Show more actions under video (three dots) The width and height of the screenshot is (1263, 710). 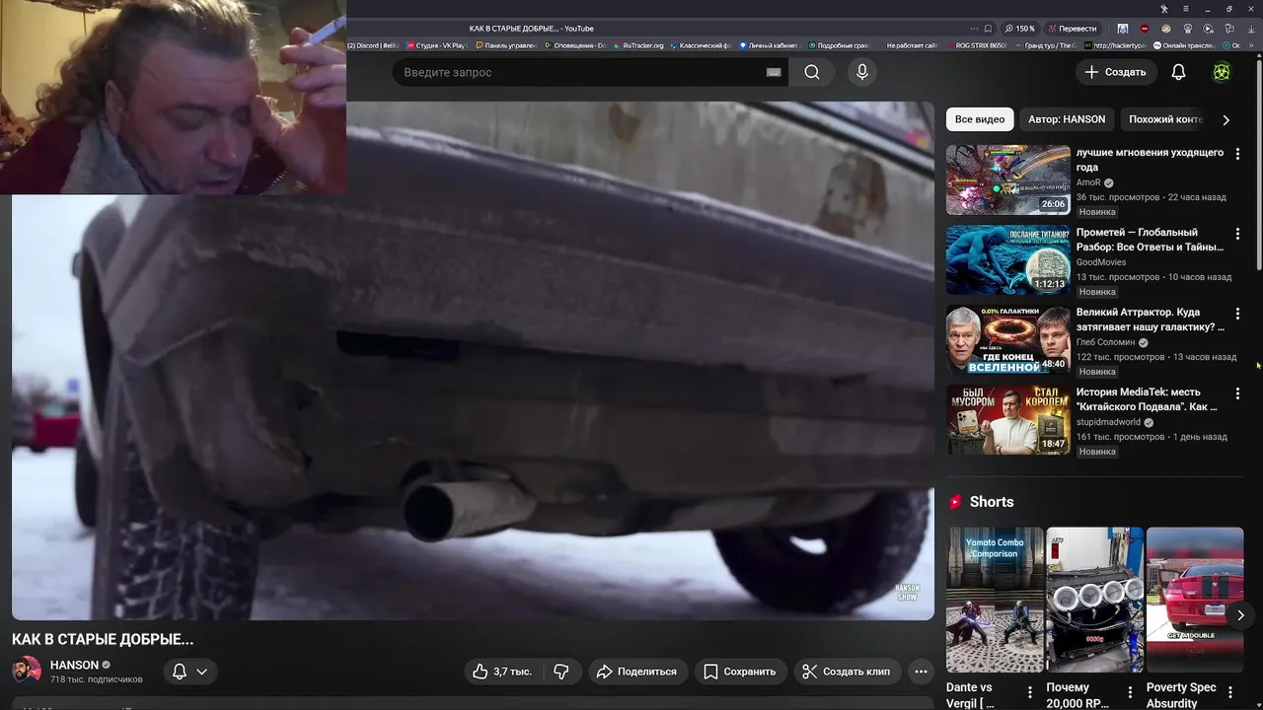(x=921, y=672)
